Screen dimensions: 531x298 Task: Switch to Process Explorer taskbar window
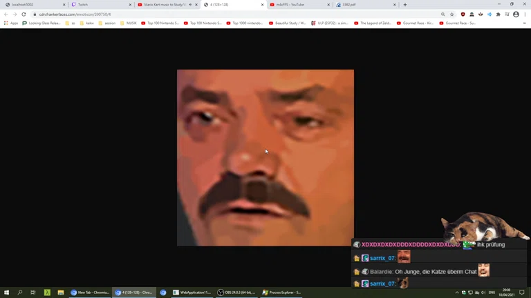[282, 292]
